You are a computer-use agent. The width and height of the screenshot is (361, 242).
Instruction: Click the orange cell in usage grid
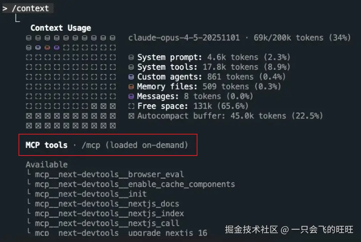47,48
